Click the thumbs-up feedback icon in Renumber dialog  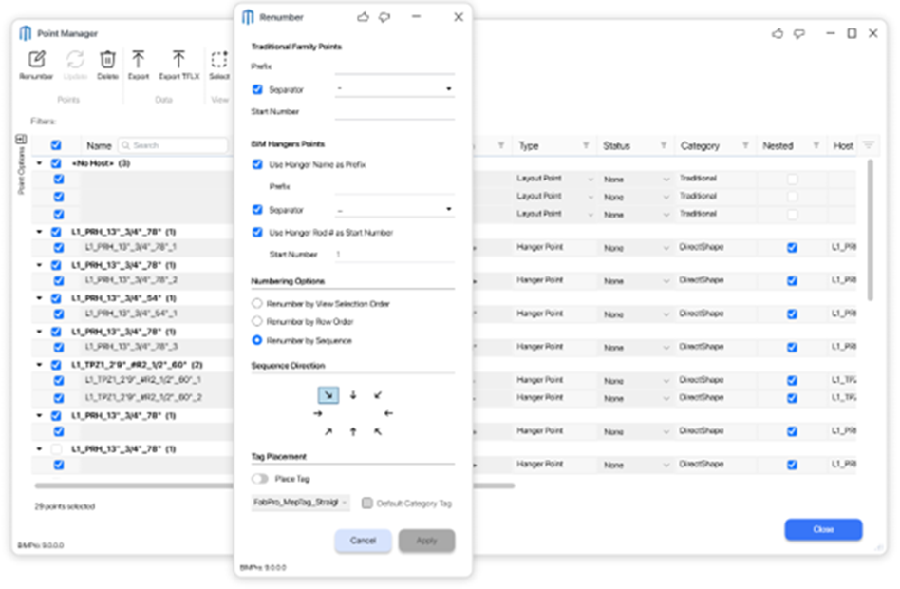(362, 16)
